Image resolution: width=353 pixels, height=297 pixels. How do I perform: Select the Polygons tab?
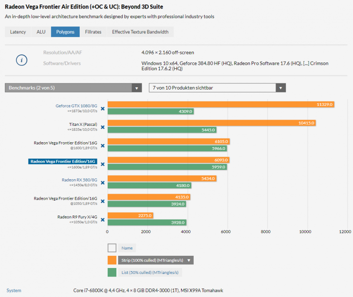(x=65, y=32)
